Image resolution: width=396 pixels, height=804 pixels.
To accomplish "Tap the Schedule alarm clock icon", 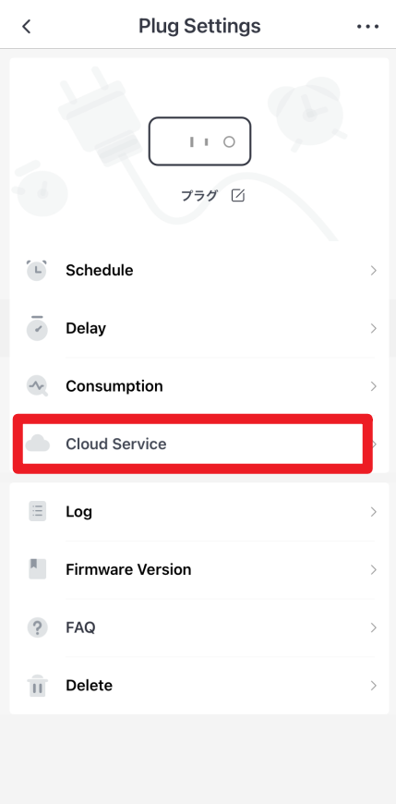I will click(37, 270).
